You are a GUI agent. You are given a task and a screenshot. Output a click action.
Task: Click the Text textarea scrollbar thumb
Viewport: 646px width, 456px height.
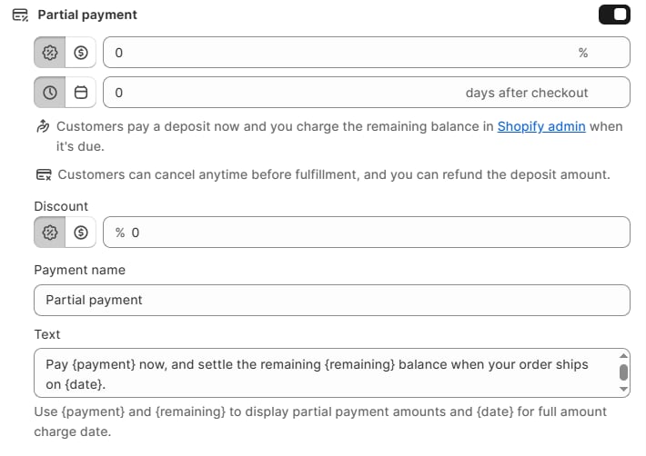(623, 372)
